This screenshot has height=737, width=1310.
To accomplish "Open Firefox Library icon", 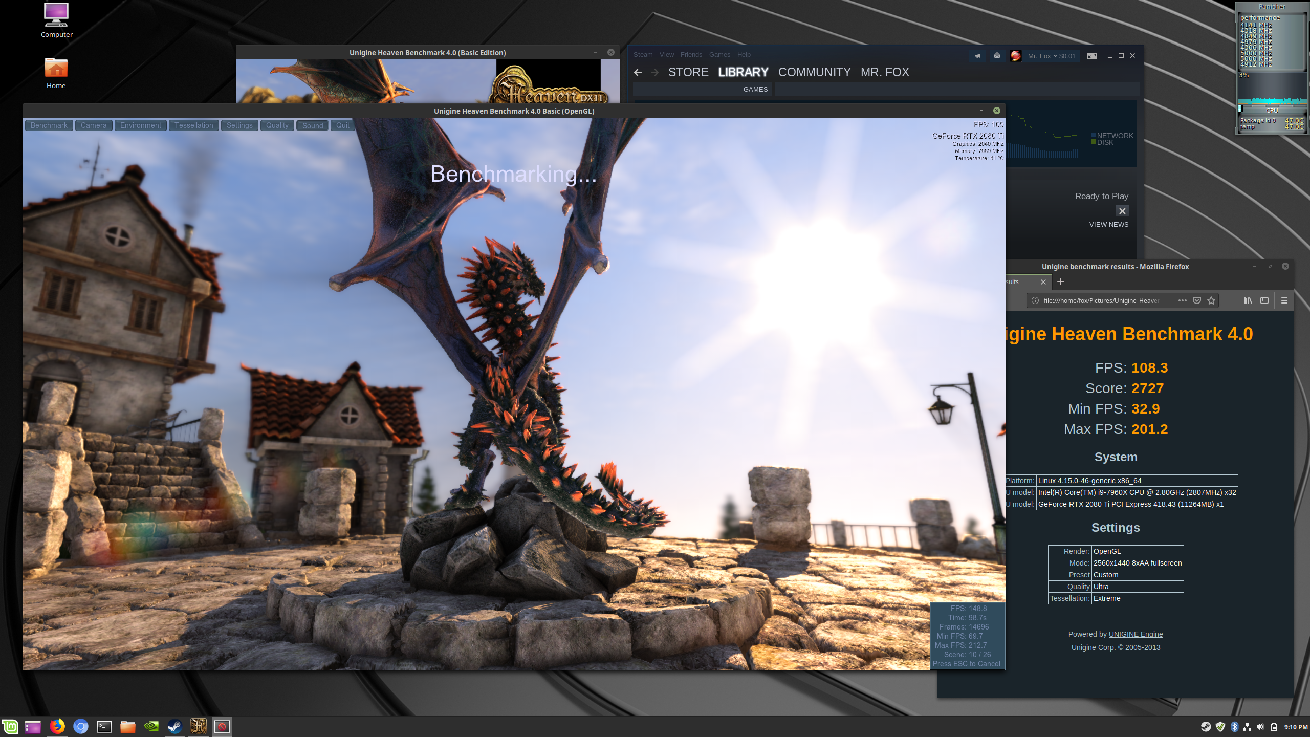I will point(1248,300).
